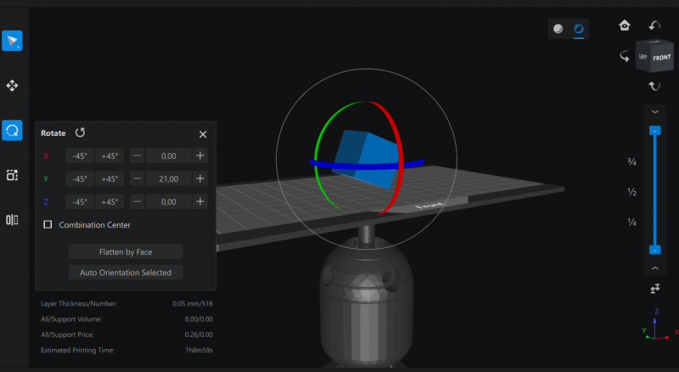Select the Mirror tool icon

click(x=12, y=220)
